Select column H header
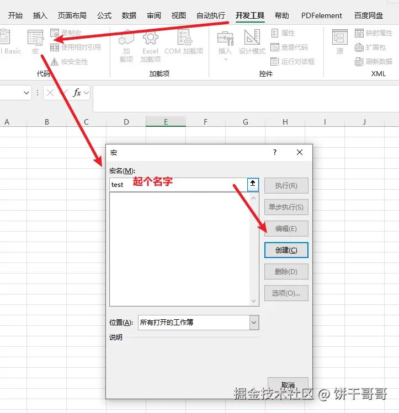 tap(285, 122)
